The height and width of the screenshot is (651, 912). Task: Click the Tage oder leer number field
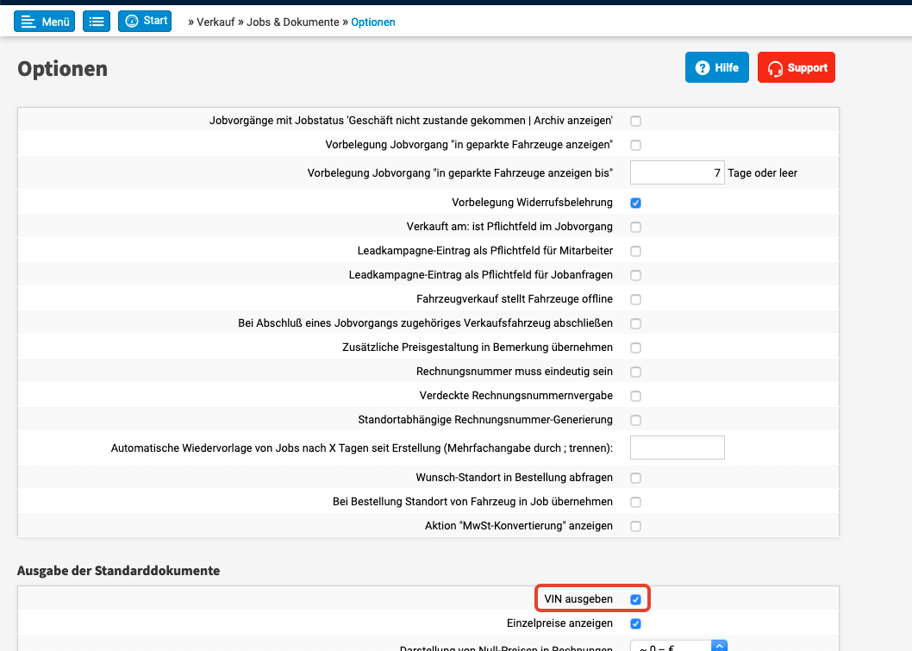click(x=677, y=173)
